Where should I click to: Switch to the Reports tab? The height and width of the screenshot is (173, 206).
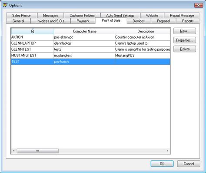(188, 21)
